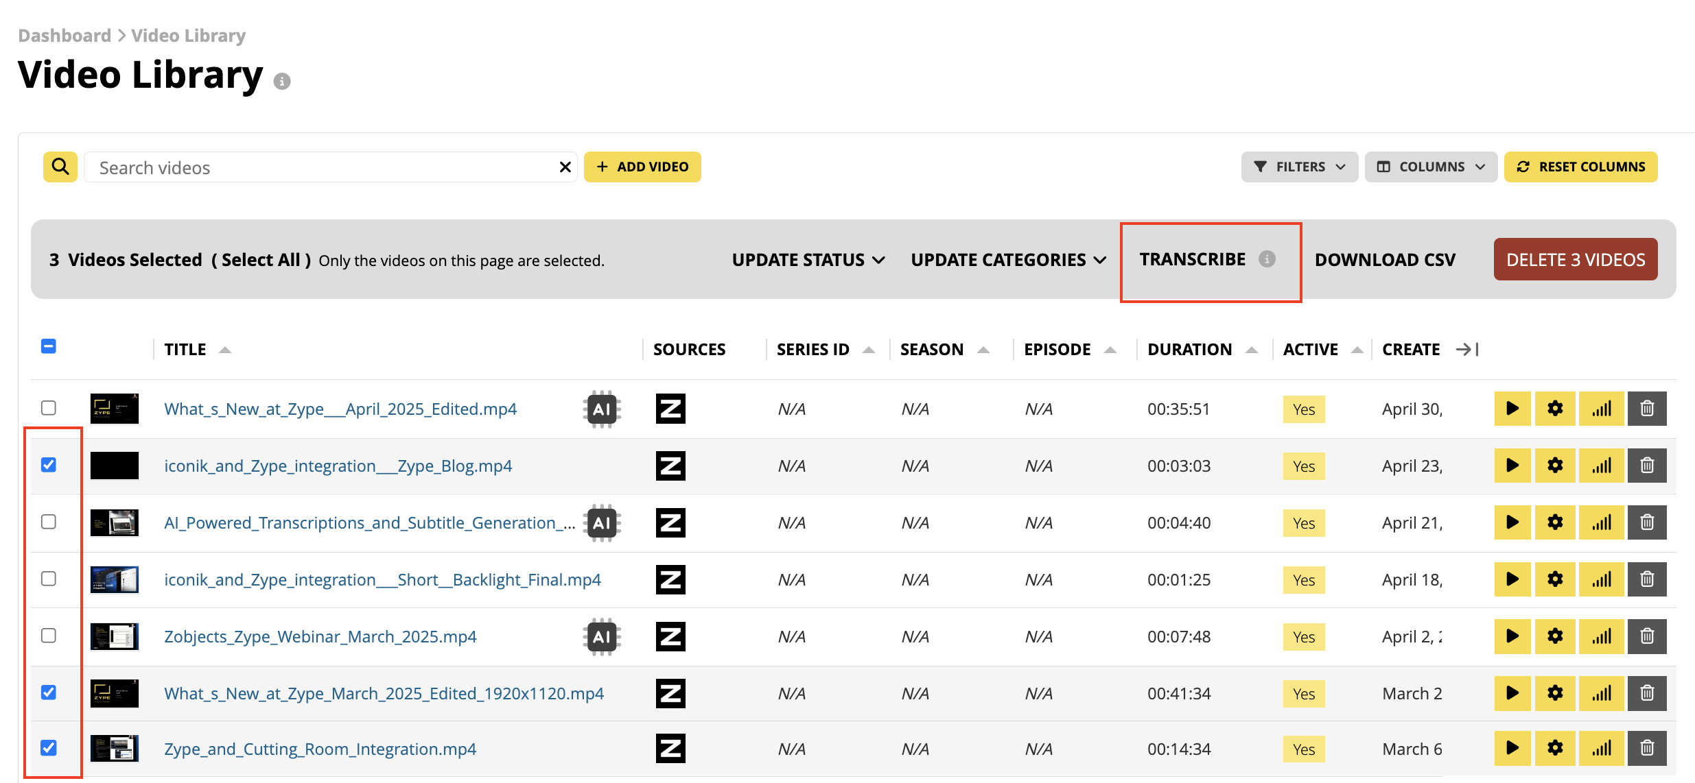Play What_s_New_at_Zype_March_2025 video
1695x783 pixels.
point(1512,693)
